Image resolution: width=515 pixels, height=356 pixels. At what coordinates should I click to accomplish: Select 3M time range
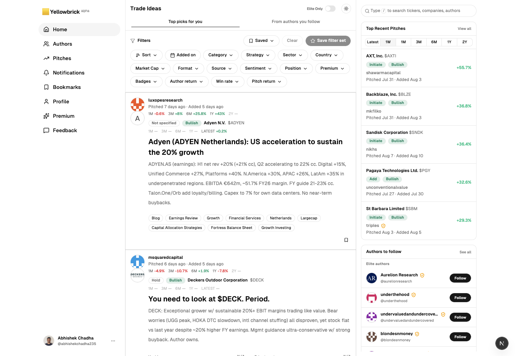point(419,42)
